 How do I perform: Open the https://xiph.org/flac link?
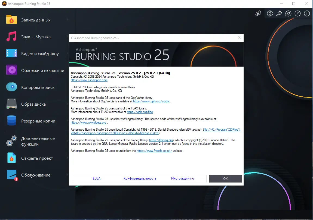(x=140, y=112)
